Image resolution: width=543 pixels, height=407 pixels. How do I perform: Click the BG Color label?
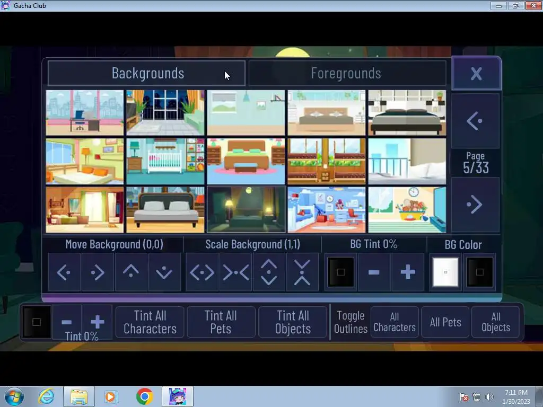tap(463, 245)
